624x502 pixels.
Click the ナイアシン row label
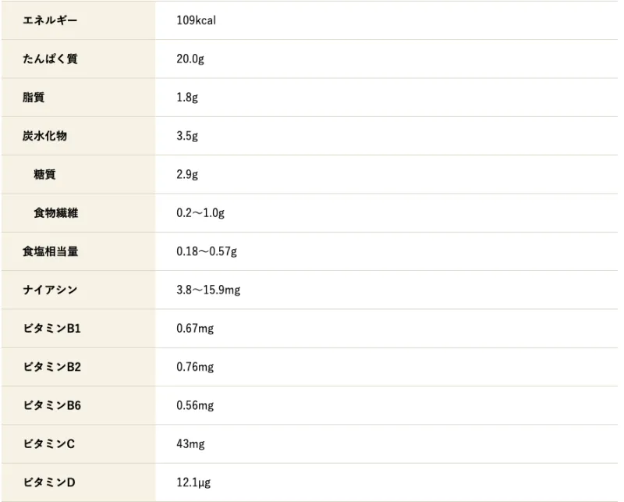[50, 290]
